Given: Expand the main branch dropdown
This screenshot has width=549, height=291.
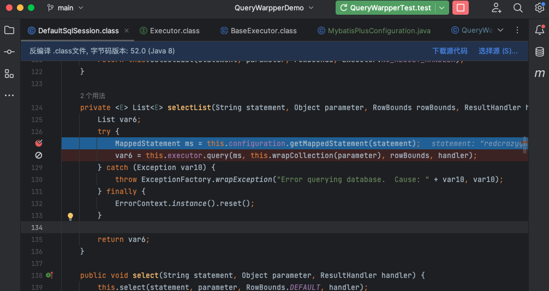Looking at the screenshot, I should (x=65, y=8).
